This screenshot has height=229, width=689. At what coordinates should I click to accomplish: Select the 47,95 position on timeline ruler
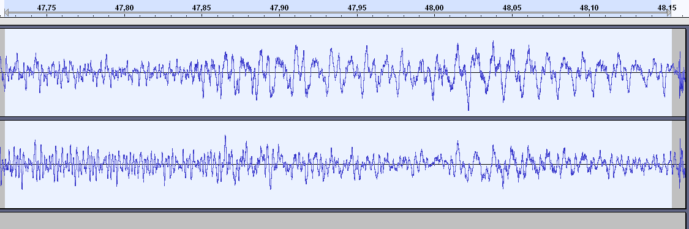pos(357,7)
